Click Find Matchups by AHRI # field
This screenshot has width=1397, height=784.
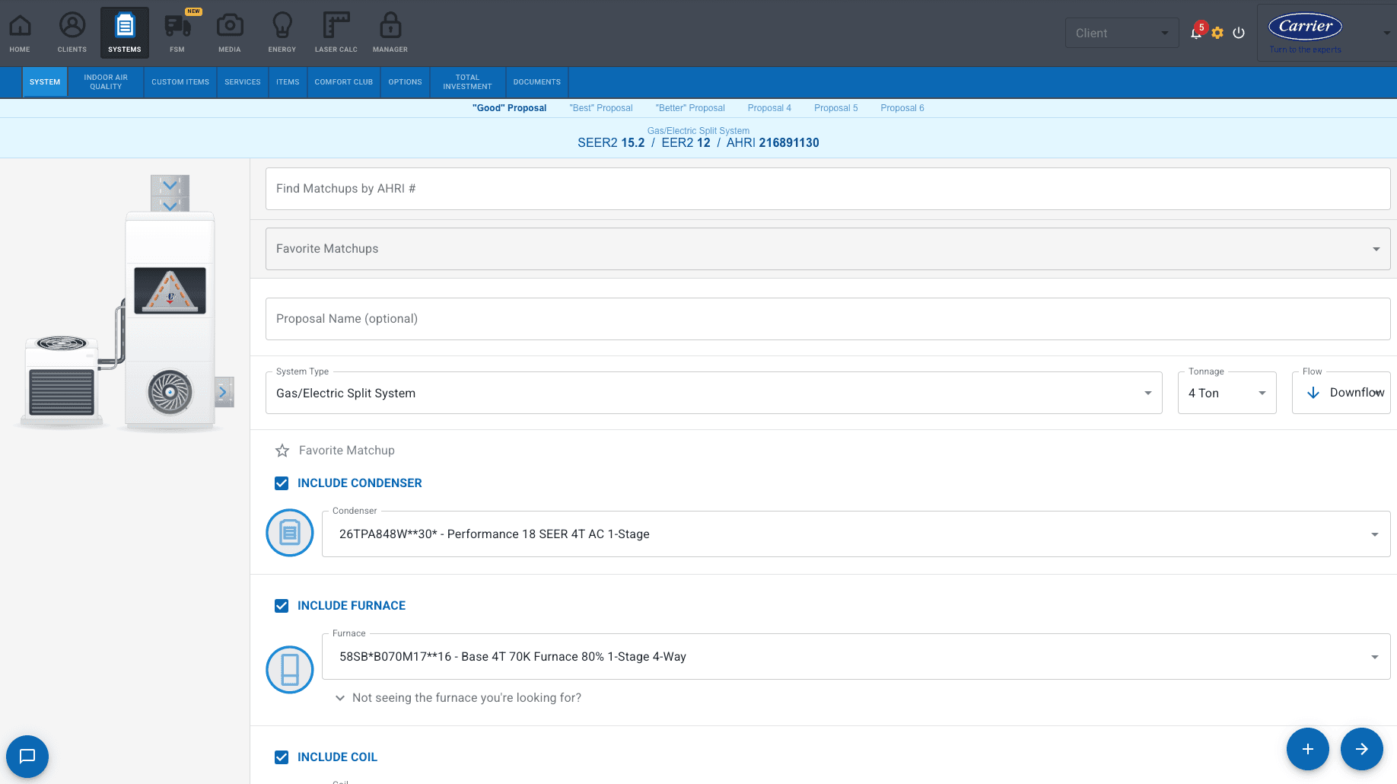coord(828,189)
